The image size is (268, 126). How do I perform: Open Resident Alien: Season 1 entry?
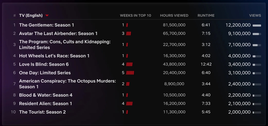pyautogui.click(x=46, y=104)
